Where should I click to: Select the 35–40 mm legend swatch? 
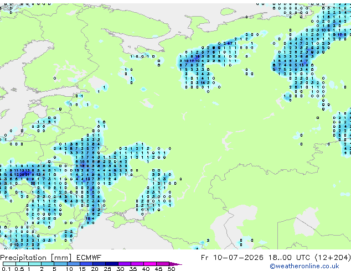click(x=137, y=264)
